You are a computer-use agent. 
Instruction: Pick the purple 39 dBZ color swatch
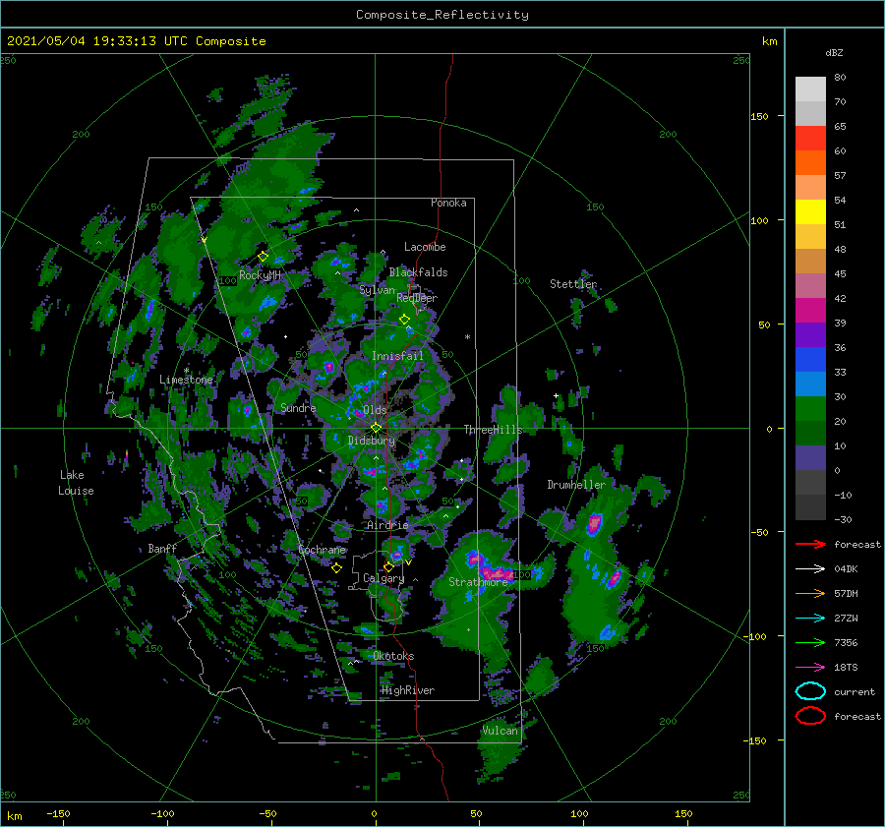(x=810, y=334)
